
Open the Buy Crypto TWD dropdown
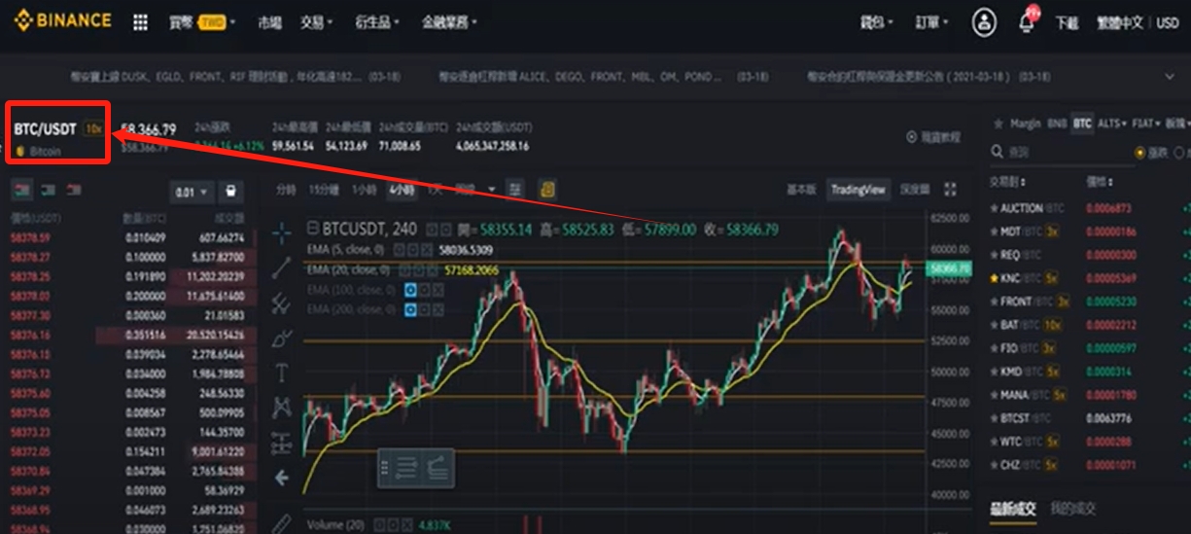point(202,21)
